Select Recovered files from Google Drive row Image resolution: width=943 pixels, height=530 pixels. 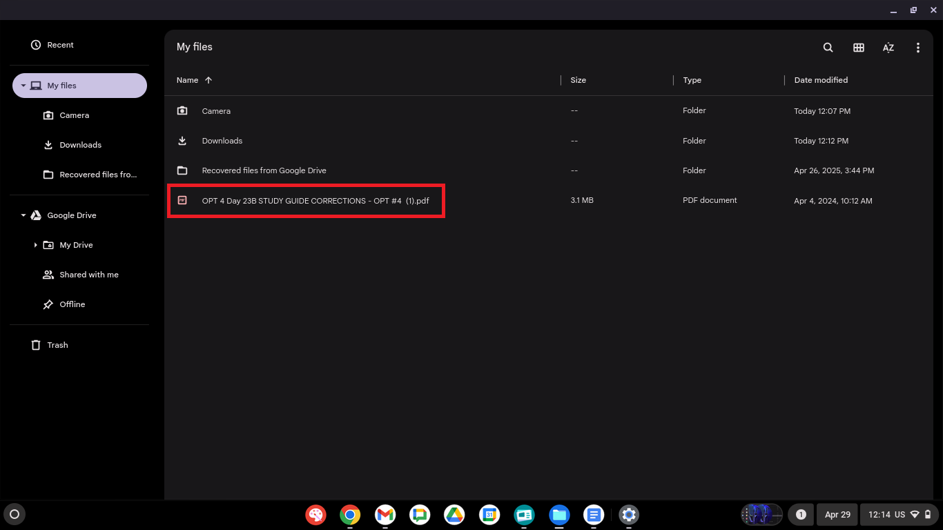tap(264, 170)
